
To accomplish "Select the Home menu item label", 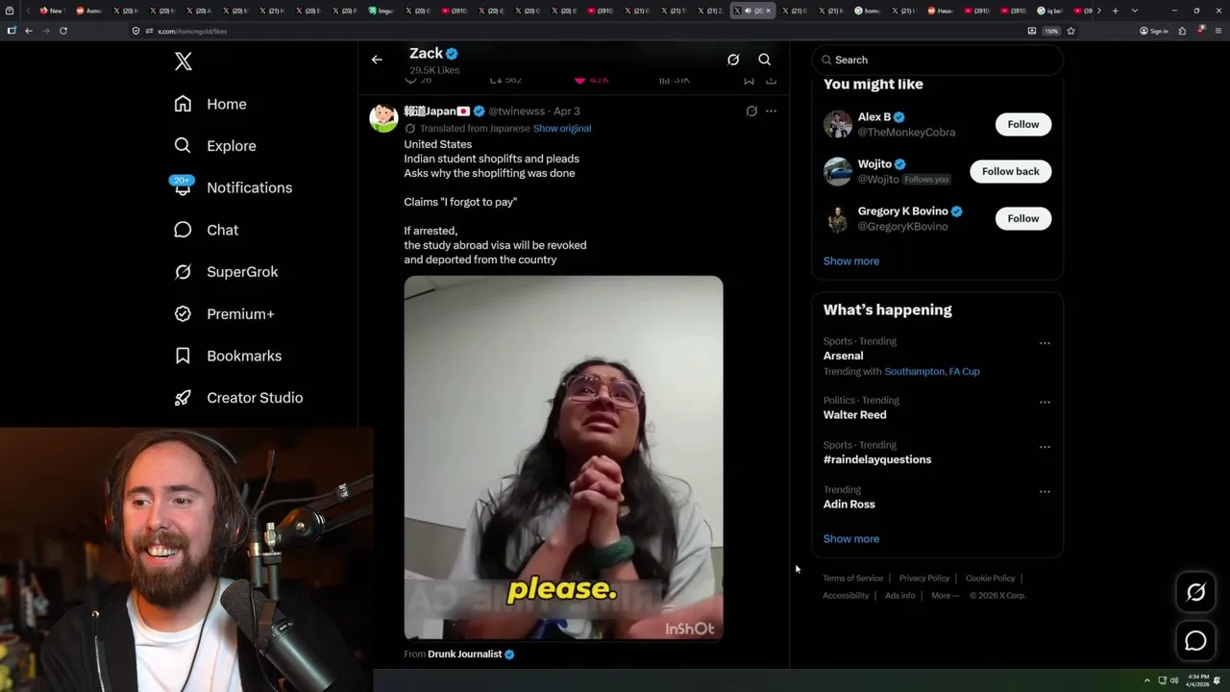I will pos(227,104).
